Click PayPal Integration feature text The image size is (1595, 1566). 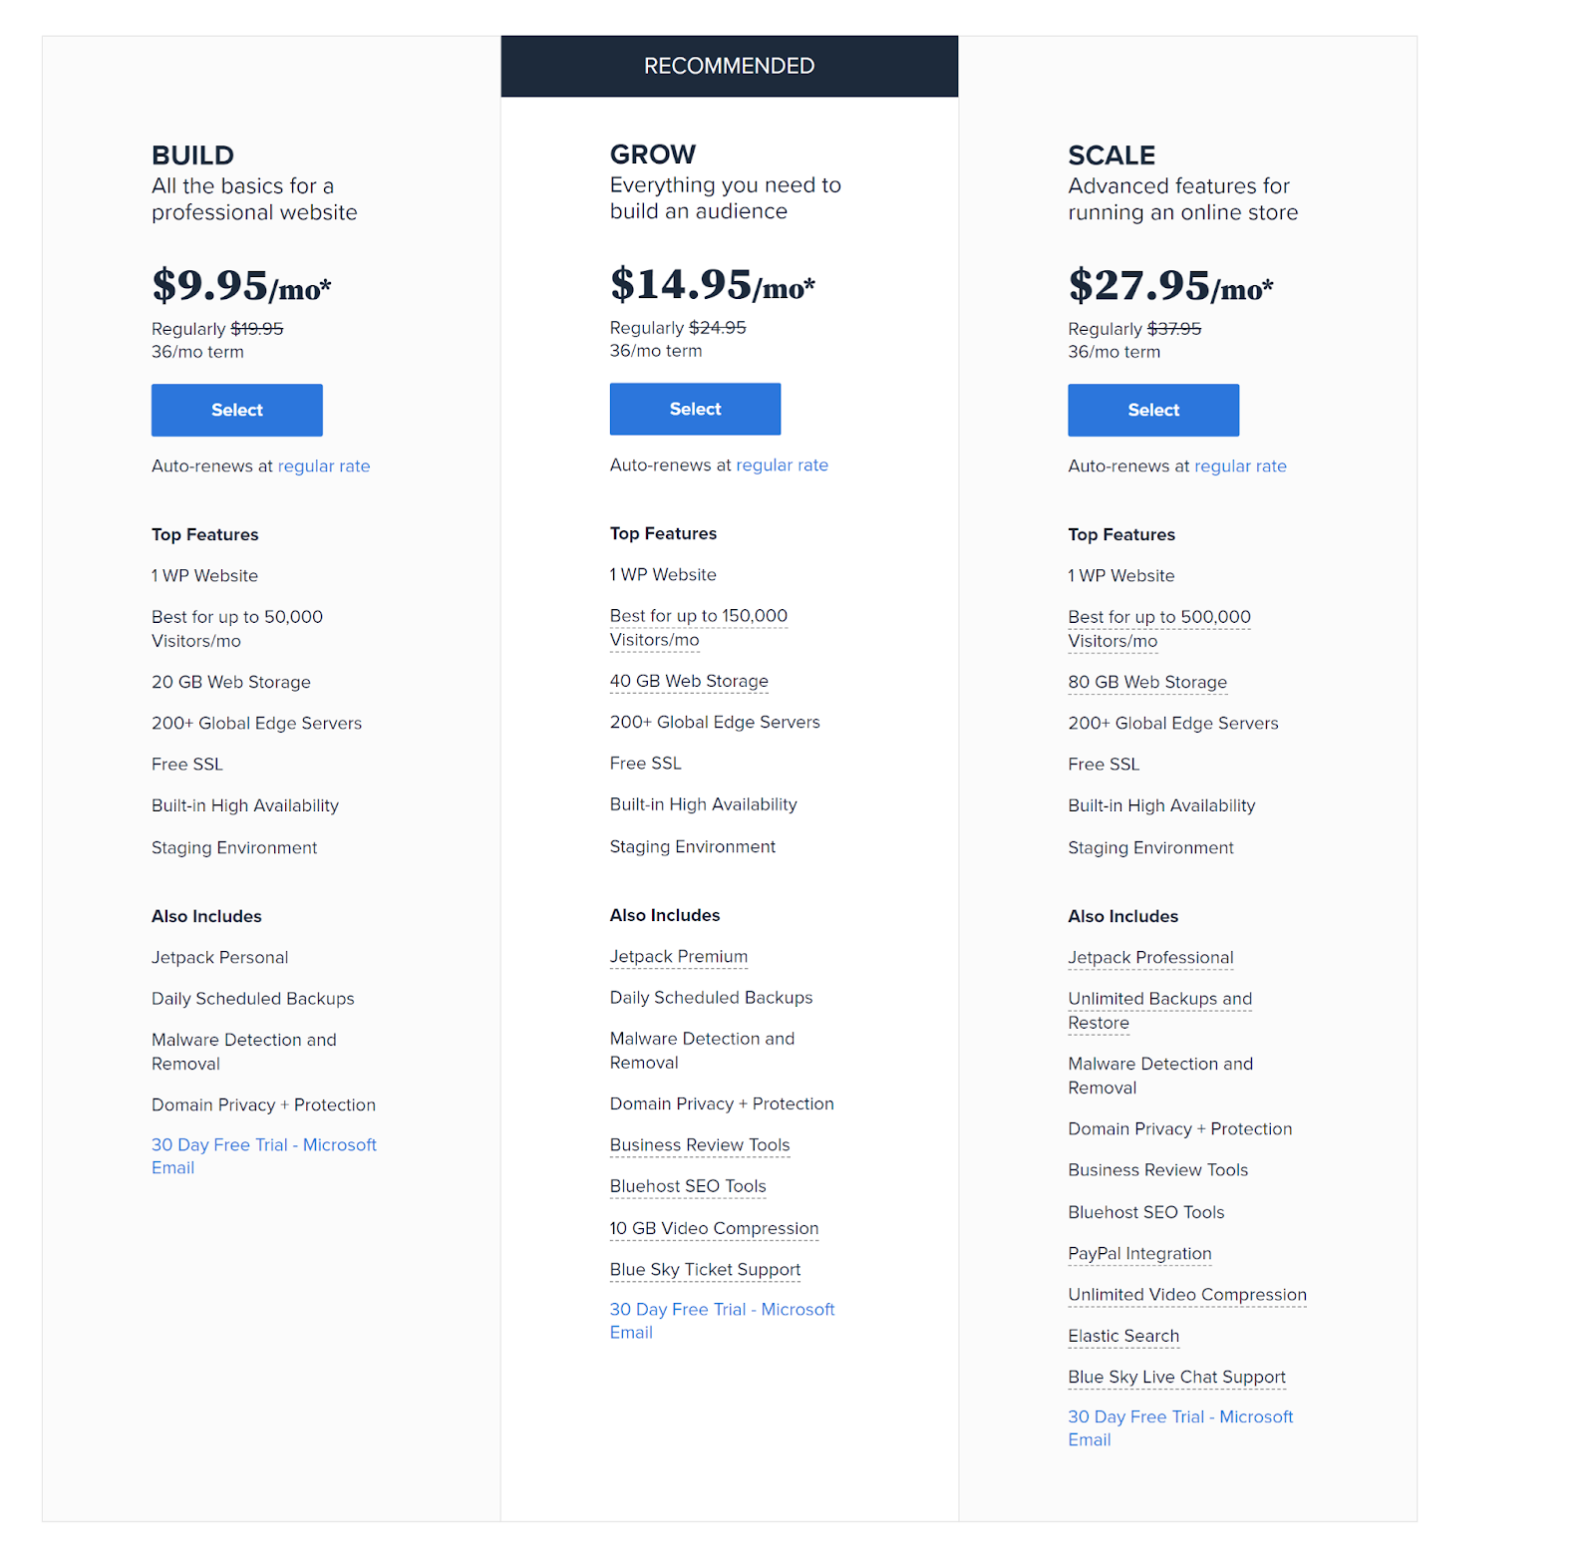click(1139, 1253)
